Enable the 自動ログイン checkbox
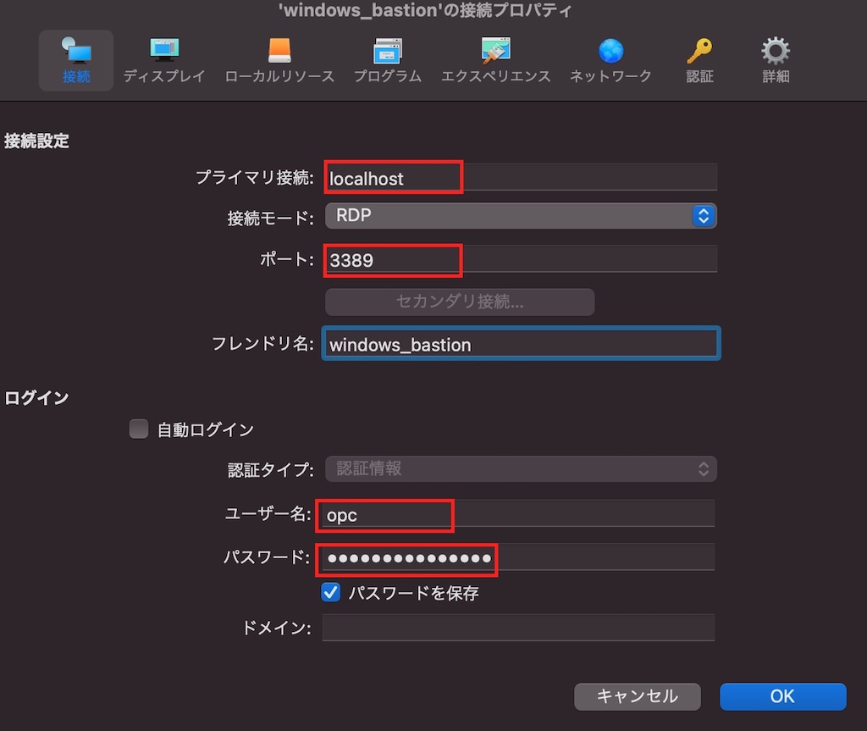867x731 pixels. 139,429
